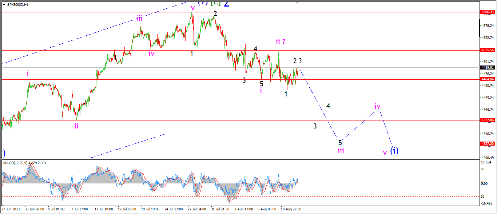Image resolution: width=497 pixels, height=214 pixels.
Task: Select the magenta 'iv' projection label at right
Action: coord(377,106)
